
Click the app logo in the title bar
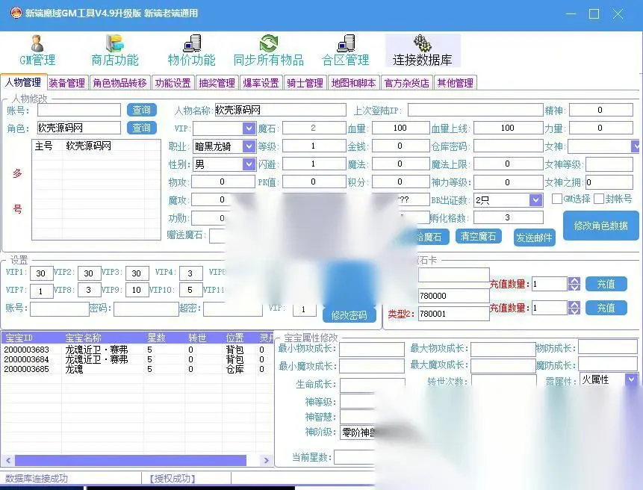pos(16,13)
